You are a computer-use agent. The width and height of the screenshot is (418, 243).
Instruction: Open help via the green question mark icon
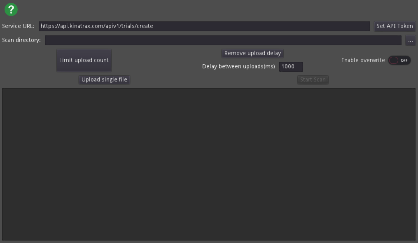pos(11,9)
